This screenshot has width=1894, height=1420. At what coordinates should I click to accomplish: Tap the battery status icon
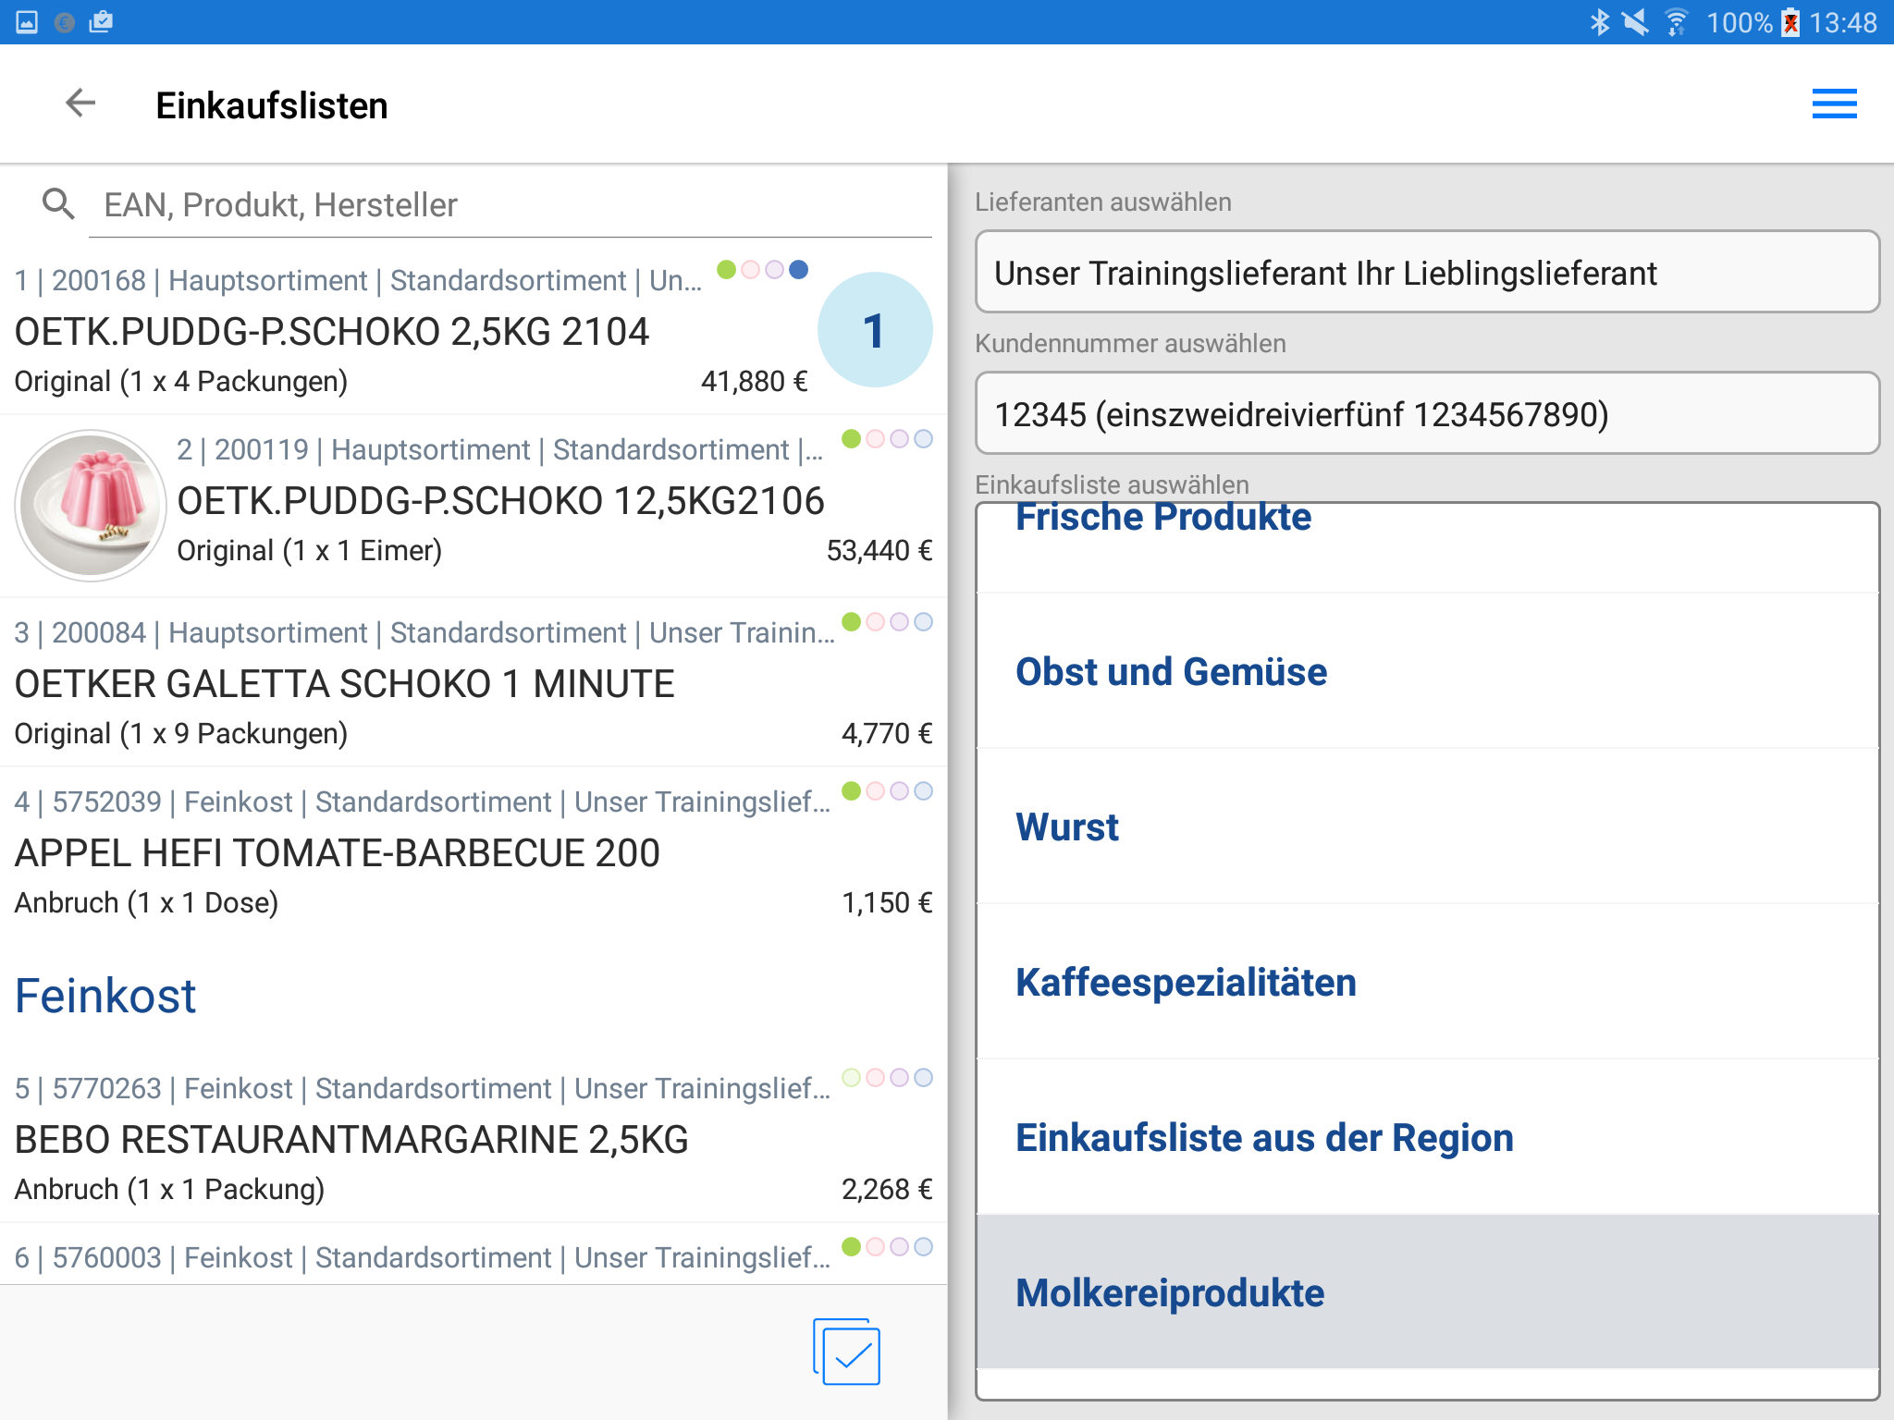[x=1790, y=22]
